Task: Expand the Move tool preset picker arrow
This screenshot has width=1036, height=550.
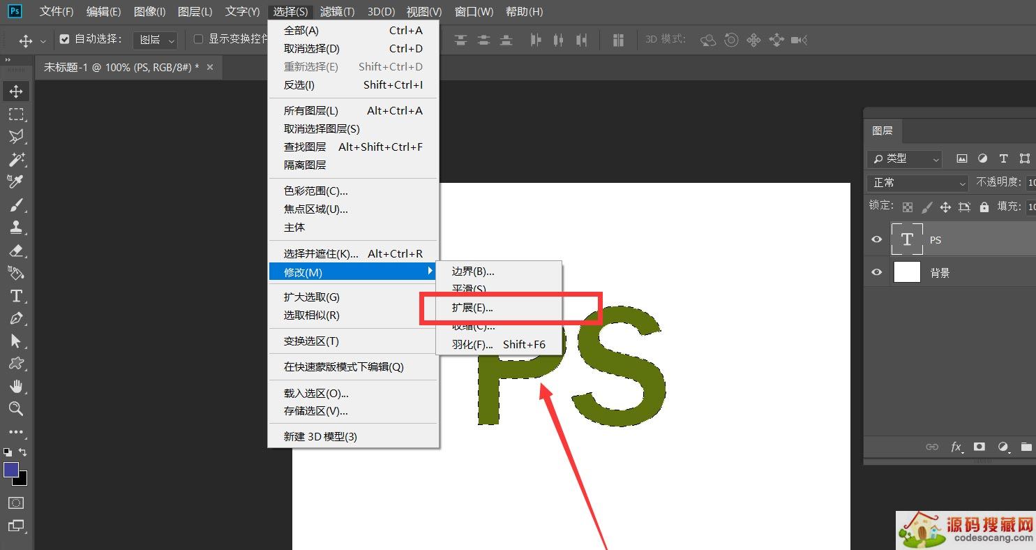Action: (43, 40)
